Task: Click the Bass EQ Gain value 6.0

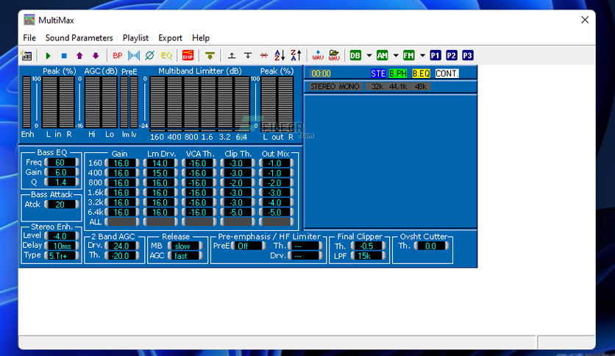Action: click(62, 172)
